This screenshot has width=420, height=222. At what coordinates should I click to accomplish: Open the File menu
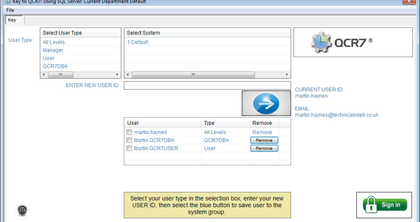(10, 10)
